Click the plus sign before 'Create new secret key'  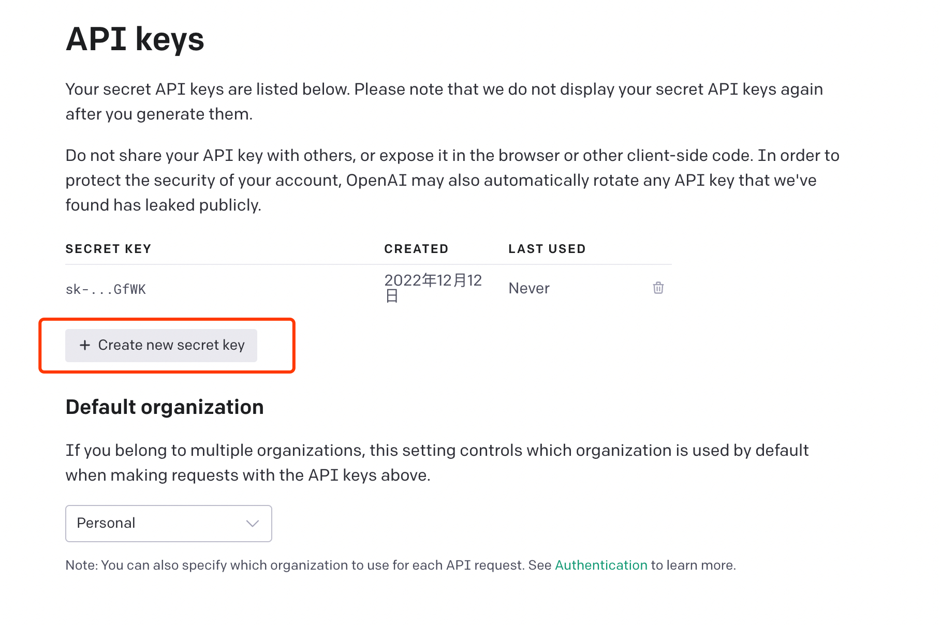click(x=84, y=345)
